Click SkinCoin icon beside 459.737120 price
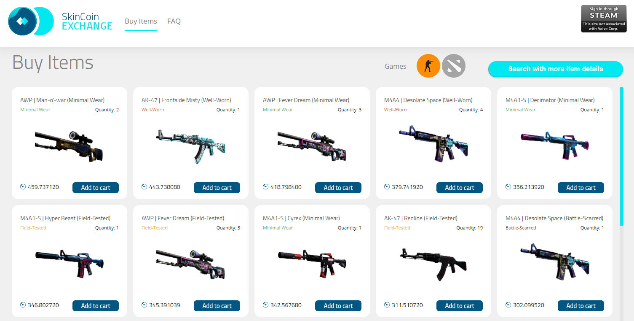 (x=23, y=187)
